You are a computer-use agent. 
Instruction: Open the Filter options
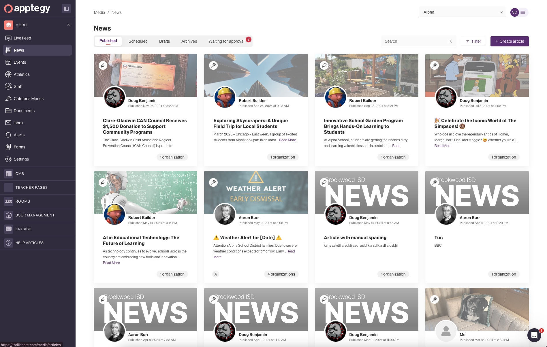click(473, 41)
